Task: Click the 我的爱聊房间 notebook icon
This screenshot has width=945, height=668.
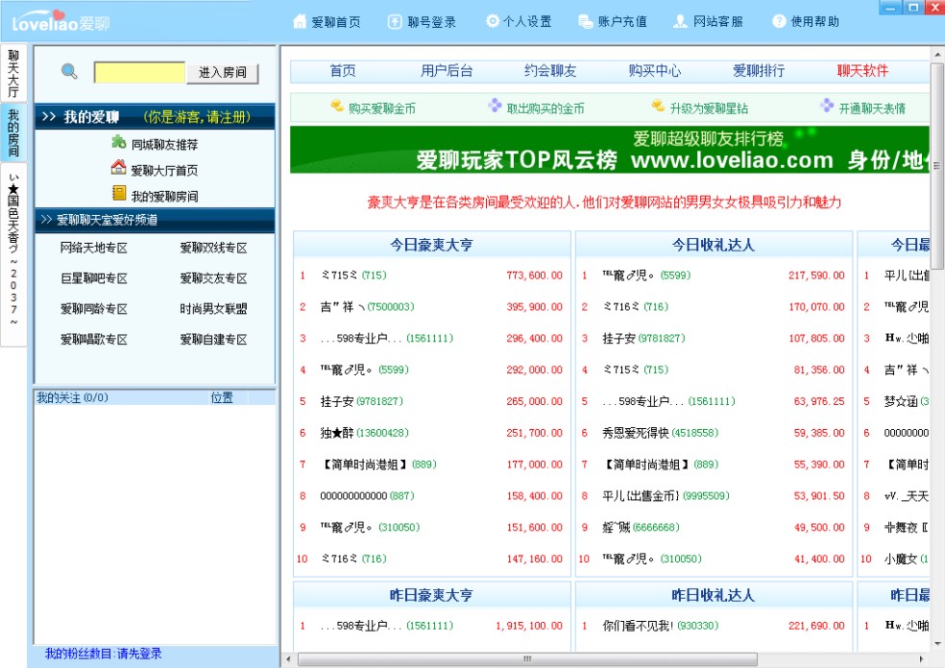Action: (119, 195)
